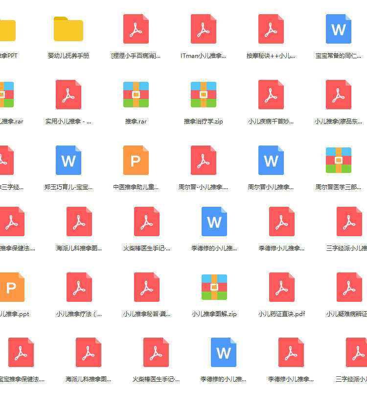Open the 小儿推拿秘旨·龚 PDF file

click(x=147, y=287)
